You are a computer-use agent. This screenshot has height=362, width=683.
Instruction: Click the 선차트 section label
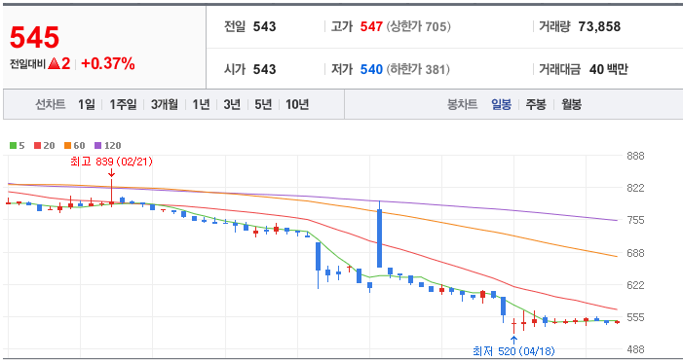pos(50,104)
